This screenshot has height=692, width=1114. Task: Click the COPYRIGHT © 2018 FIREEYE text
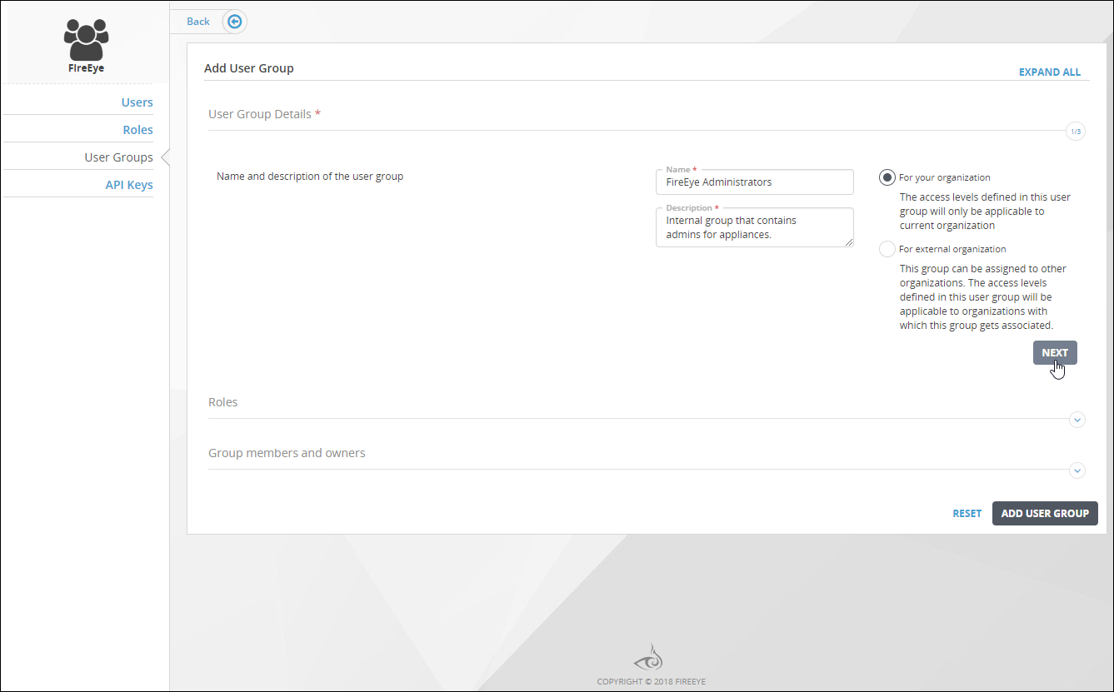pos(651,682)
